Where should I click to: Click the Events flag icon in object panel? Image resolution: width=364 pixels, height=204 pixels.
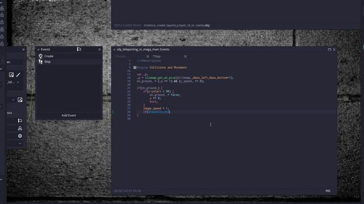pyautogui.click(x=20, y=121)
